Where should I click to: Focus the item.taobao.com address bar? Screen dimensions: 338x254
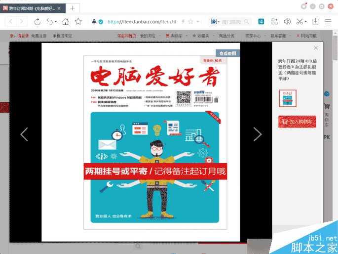(x=142, y=22)
